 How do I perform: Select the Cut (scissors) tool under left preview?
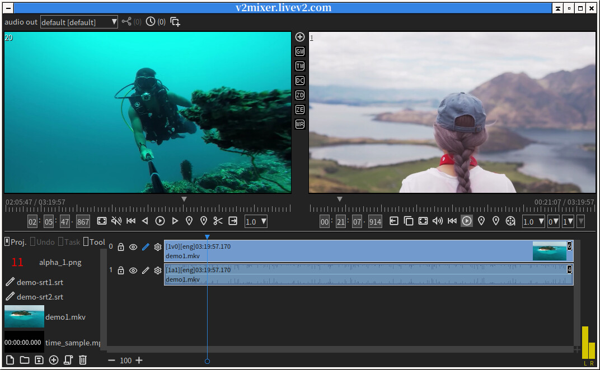[218, 221]
